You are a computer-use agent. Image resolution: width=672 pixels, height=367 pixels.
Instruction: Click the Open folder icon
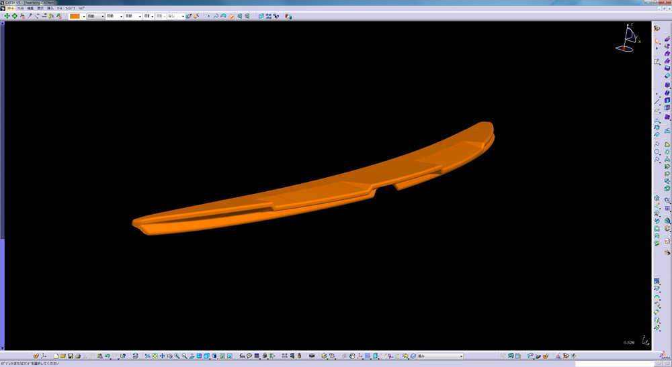63,356
